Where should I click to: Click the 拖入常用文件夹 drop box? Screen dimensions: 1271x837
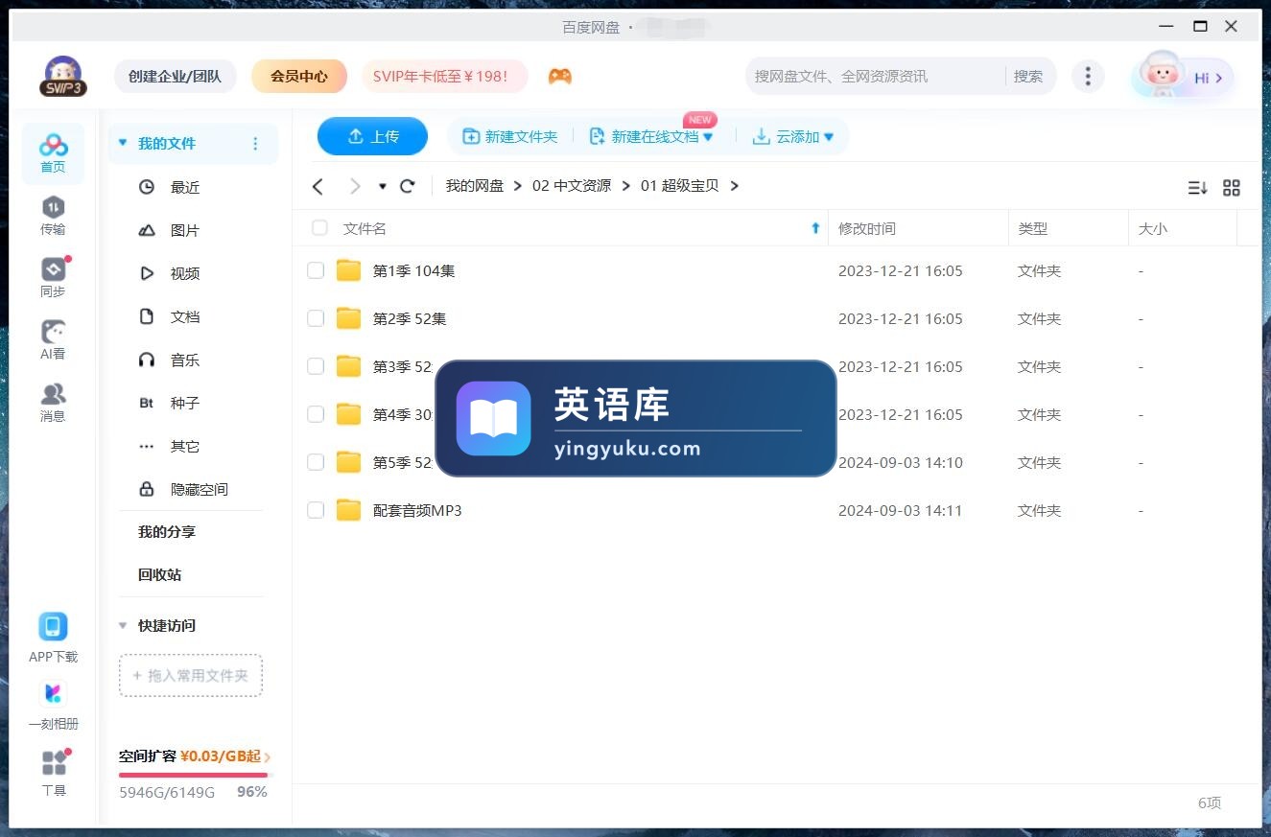click(191, 676)
